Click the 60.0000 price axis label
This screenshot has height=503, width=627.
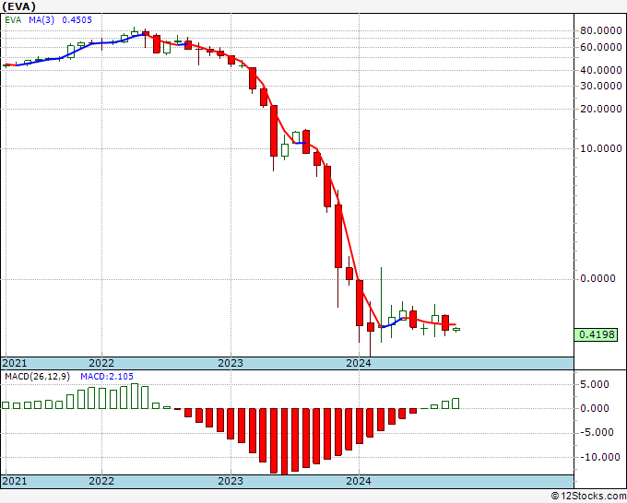(601, 47)
